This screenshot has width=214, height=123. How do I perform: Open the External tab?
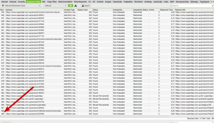point(13,2)
